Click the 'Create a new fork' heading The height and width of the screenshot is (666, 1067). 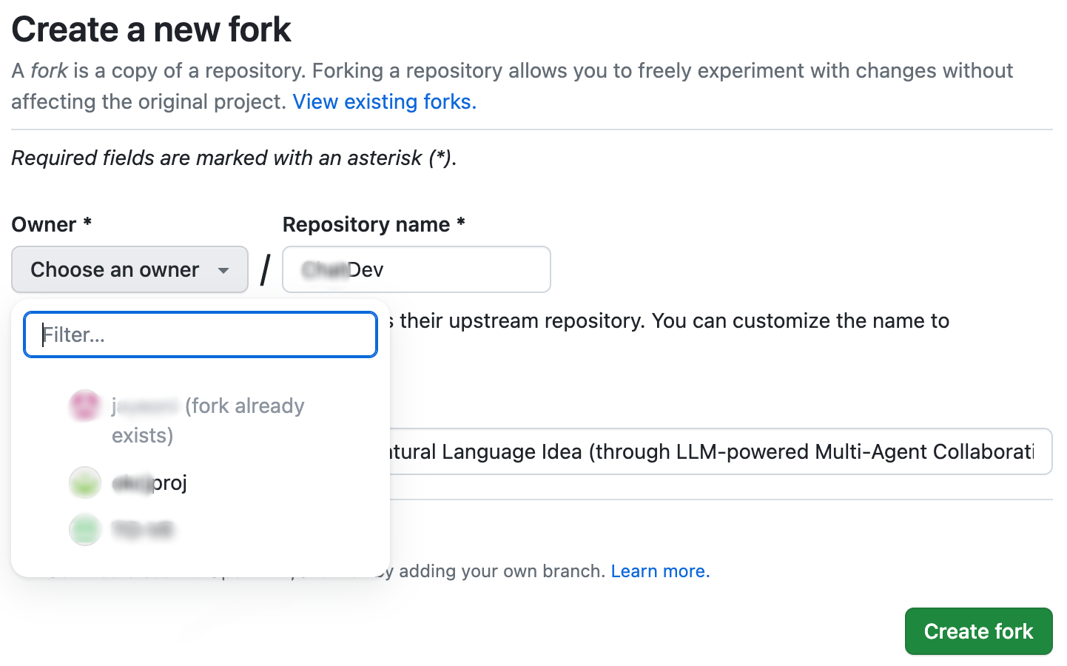point(151,30)
